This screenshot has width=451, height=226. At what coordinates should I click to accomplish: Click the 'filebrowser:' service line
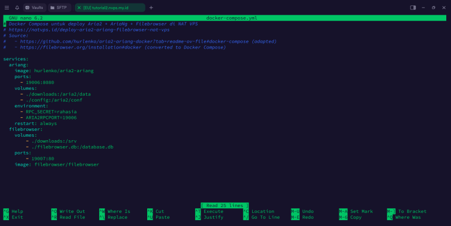click(x=26, y=130)
